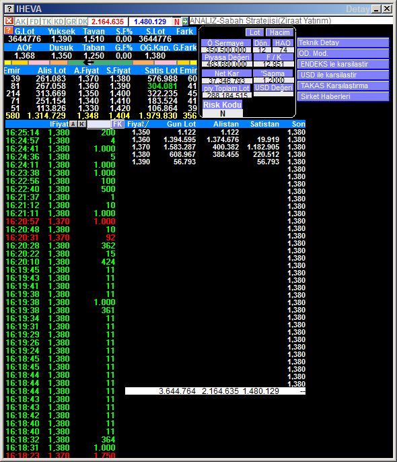
Task: Click the small K button beside IFiyat
Action: (x=82, y=124)
